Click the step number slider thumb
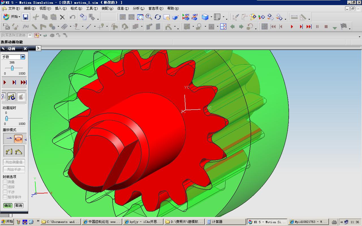This screenshot has width=362, height=226. 12,68
